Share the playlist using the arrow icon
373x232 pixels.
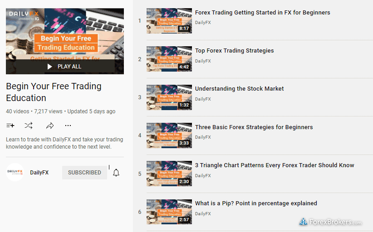coord(50,126)
